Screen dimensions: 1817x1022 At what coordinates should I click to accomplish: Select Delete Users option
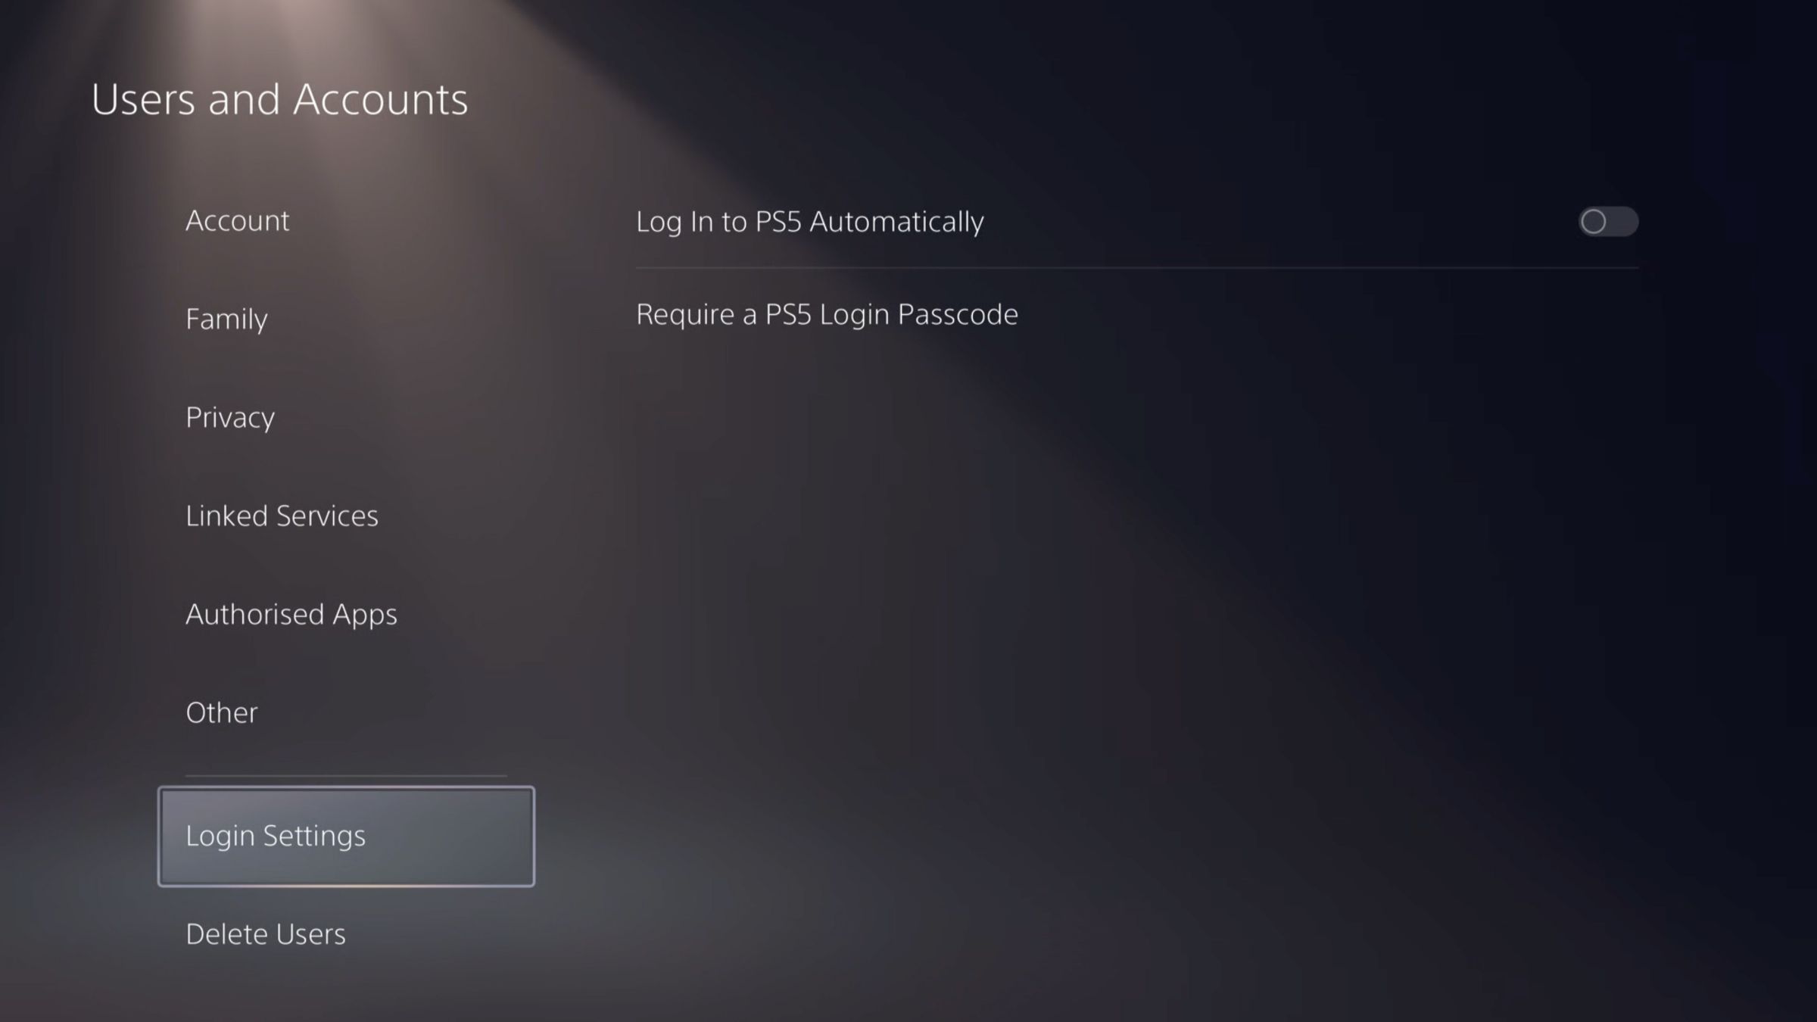point(266,933)
